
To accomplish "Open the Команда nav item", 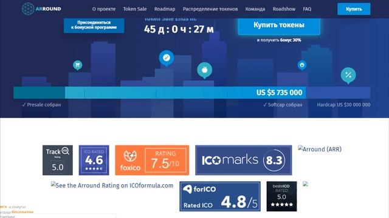I will click(255, 9).
